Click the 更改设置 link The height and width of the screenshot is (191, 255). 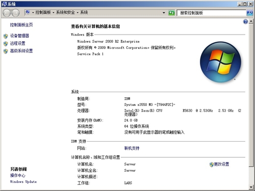point(221,164)
